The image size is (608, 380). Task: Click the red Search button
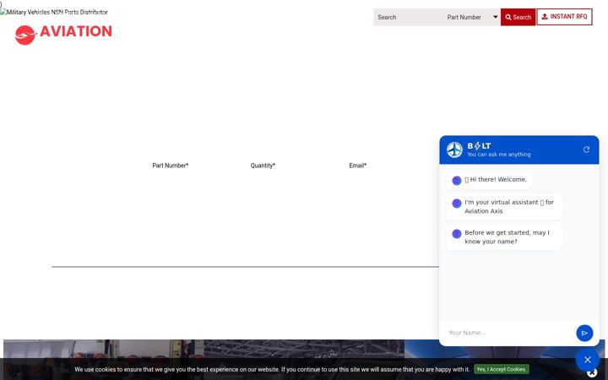coord(518,17)
